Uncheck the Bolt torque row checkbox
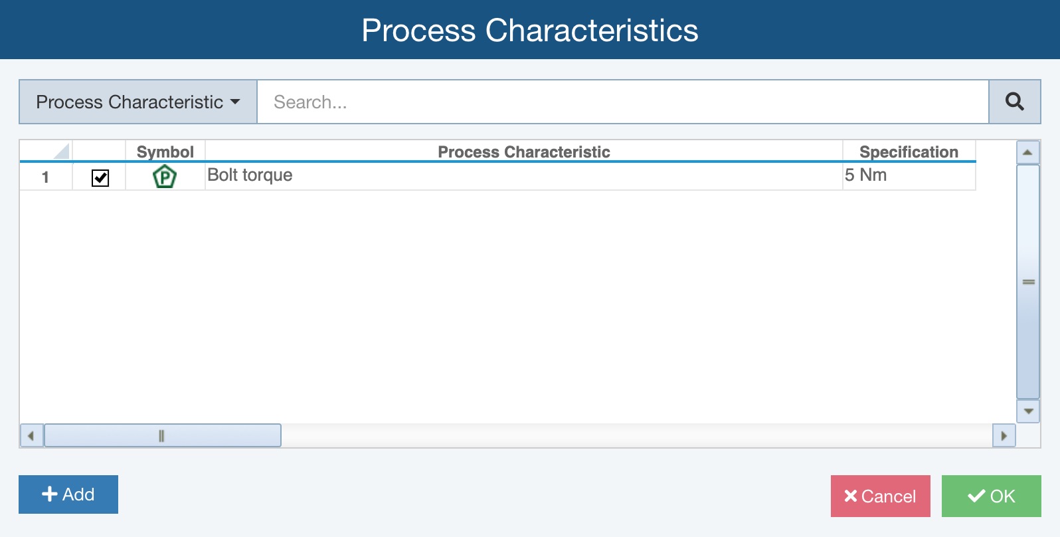This screenshot has height=537, width=1060. point(100,177)
